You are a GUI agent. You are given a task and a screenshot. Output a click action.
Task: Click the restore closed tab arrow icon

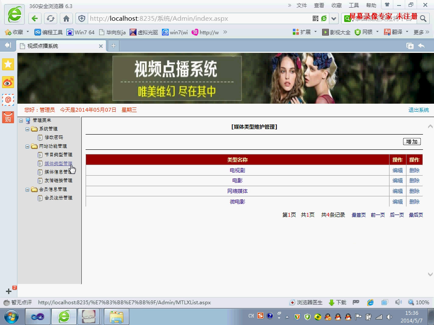pyautogui.click(x=422, y=46)
